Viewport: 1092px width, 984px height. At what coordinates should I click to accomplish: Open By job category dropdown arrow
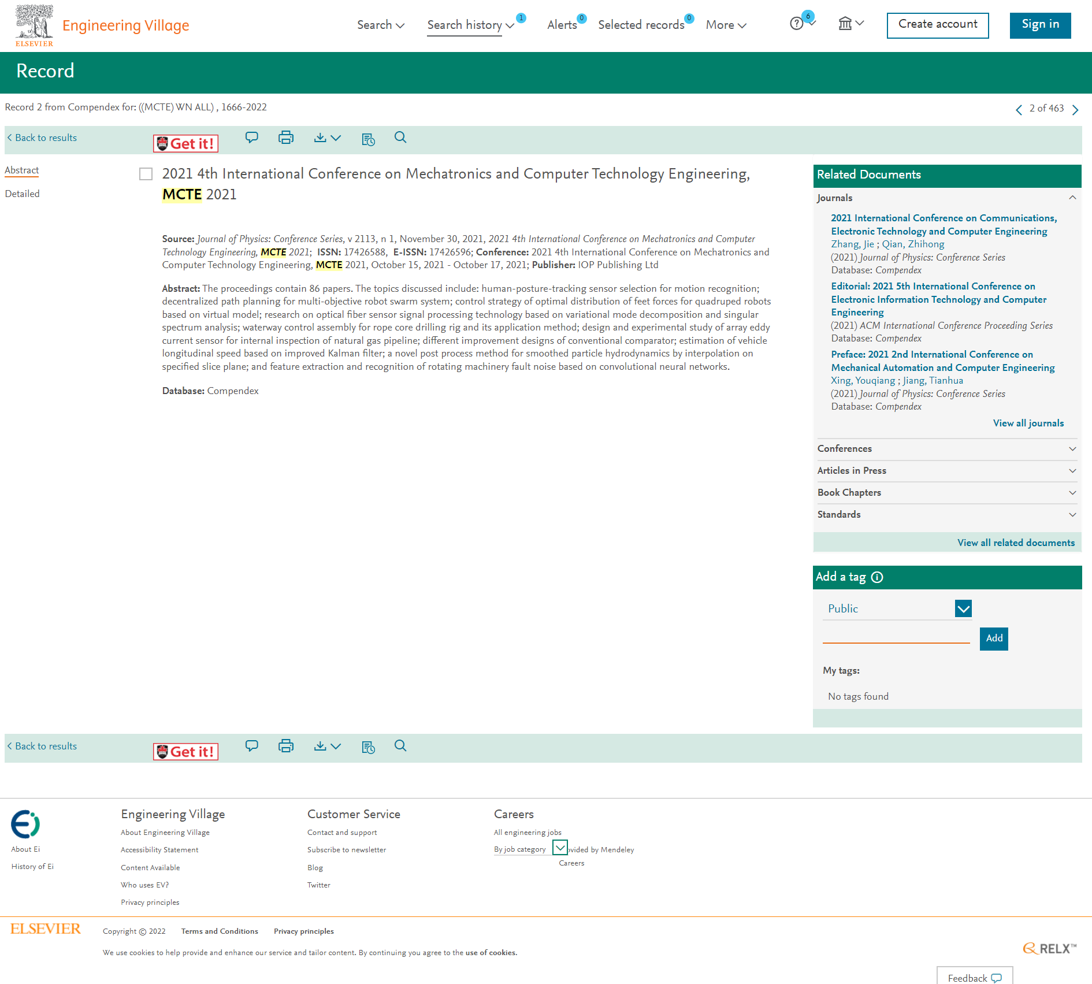560,848
